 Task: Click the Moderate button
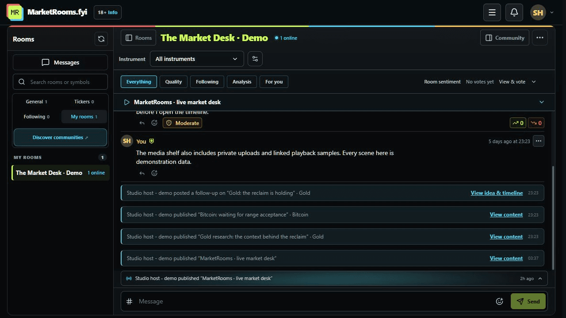pyautogui.click(x=182, y=123)
